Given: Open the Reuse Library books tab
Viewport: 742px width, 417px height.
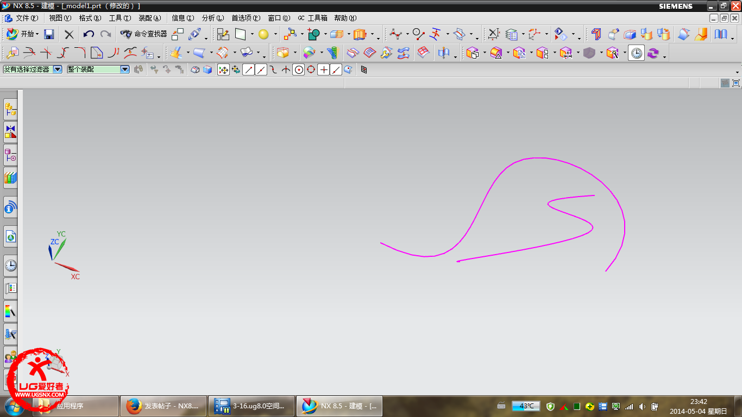Looking at the screenshot, I should 10,178.
